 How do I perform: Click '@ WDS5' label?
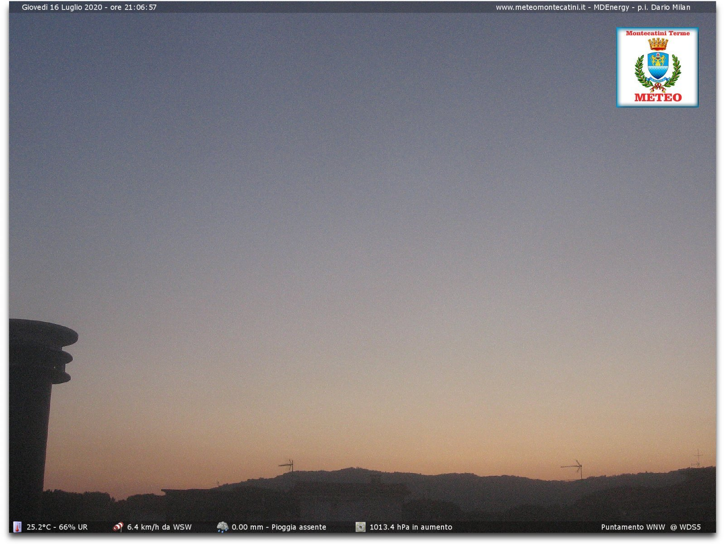pyautogui.click(x=686, y=527)
